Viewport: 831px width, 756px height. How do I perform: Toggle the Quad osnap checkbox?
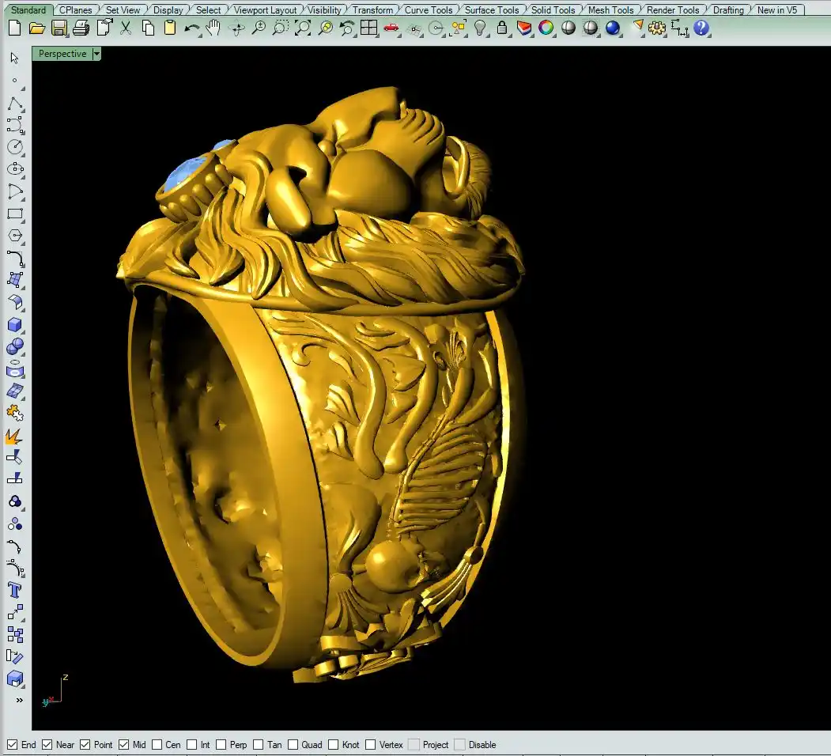[293, 745]
